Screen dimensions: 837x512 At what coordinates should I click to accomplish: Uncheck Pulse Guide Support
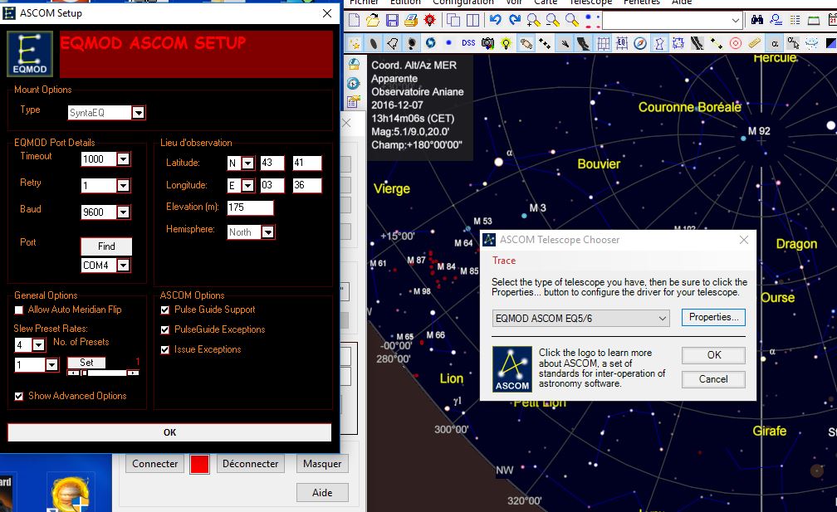165,310
